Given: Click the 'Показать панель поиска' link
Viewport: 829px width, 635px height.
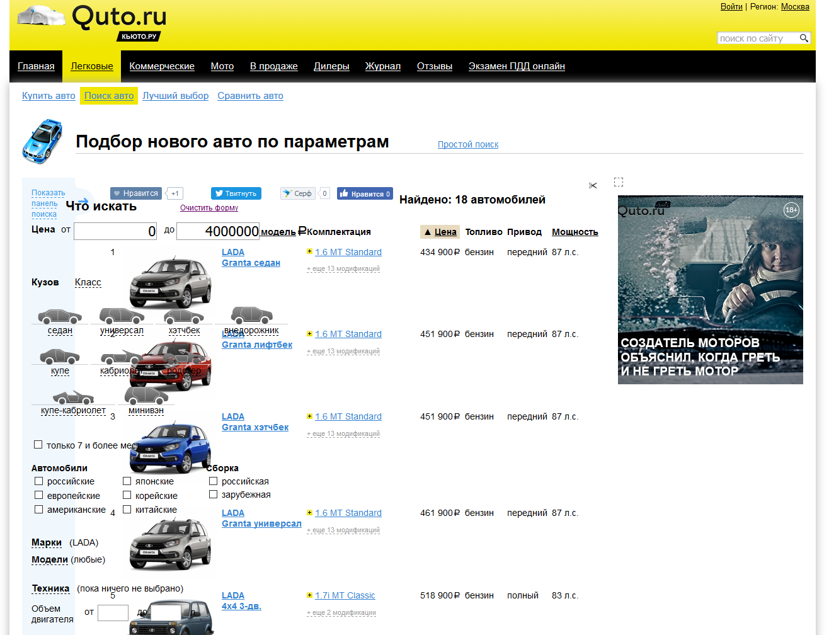Looking at the screenshot, I should coord(49,203).
